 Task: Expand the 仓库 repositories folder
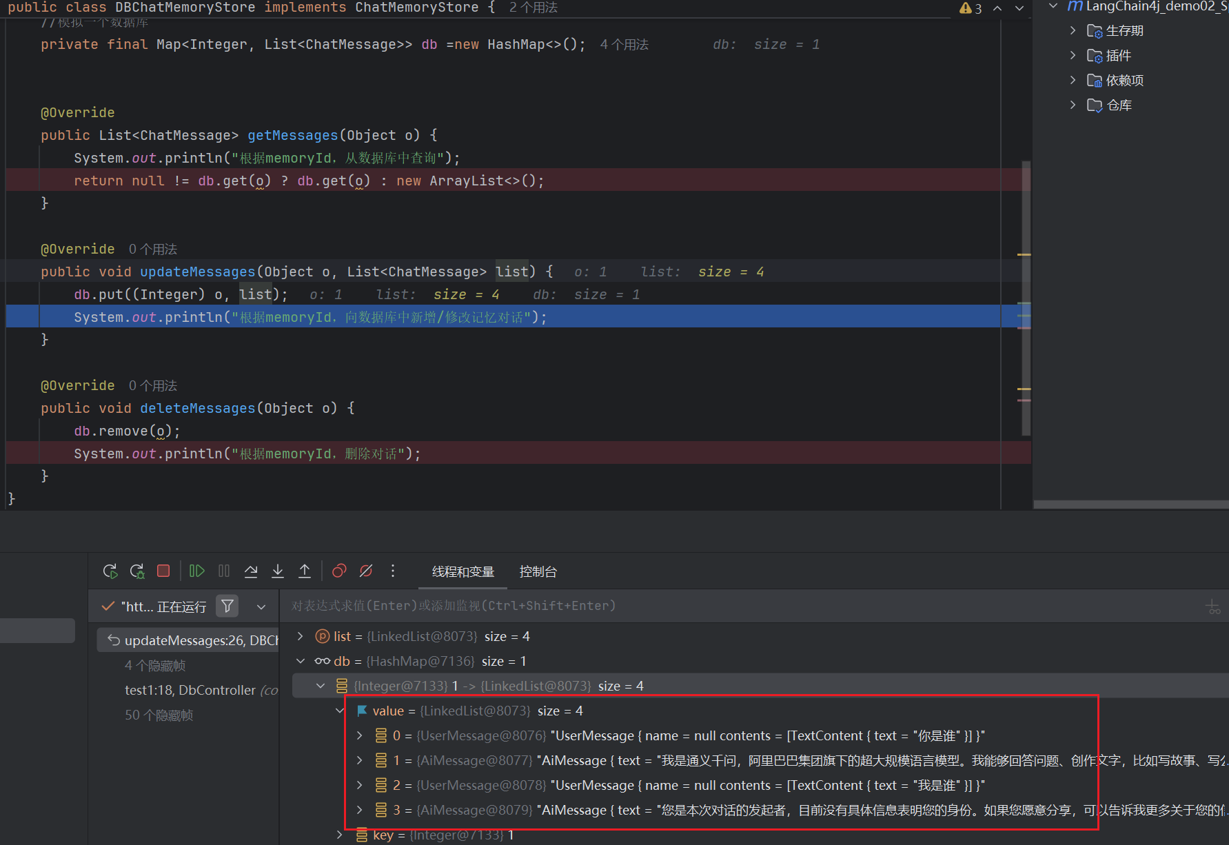point(1073,105)
